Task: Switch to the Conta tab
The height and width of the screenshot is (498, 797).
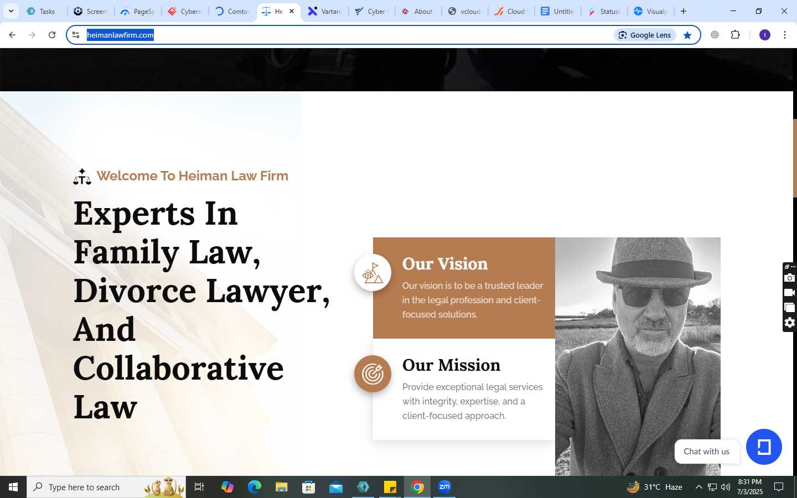Action: click(x=232, y=11)
